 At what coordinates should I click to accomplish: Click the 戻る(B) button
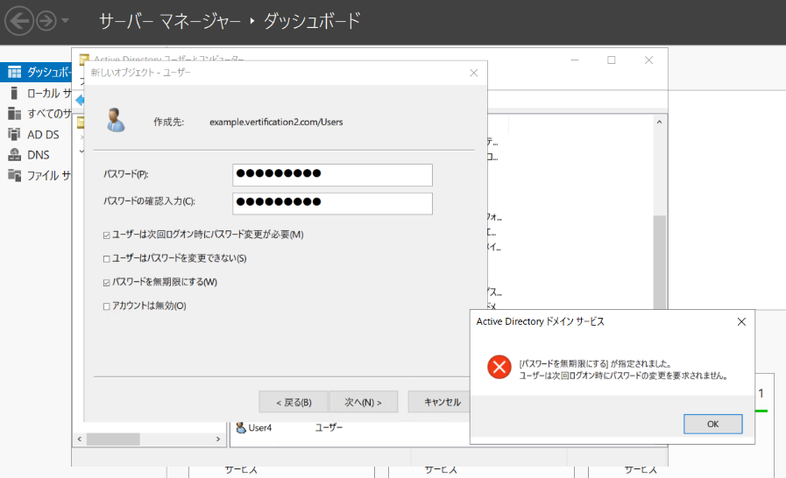point(294,402)
